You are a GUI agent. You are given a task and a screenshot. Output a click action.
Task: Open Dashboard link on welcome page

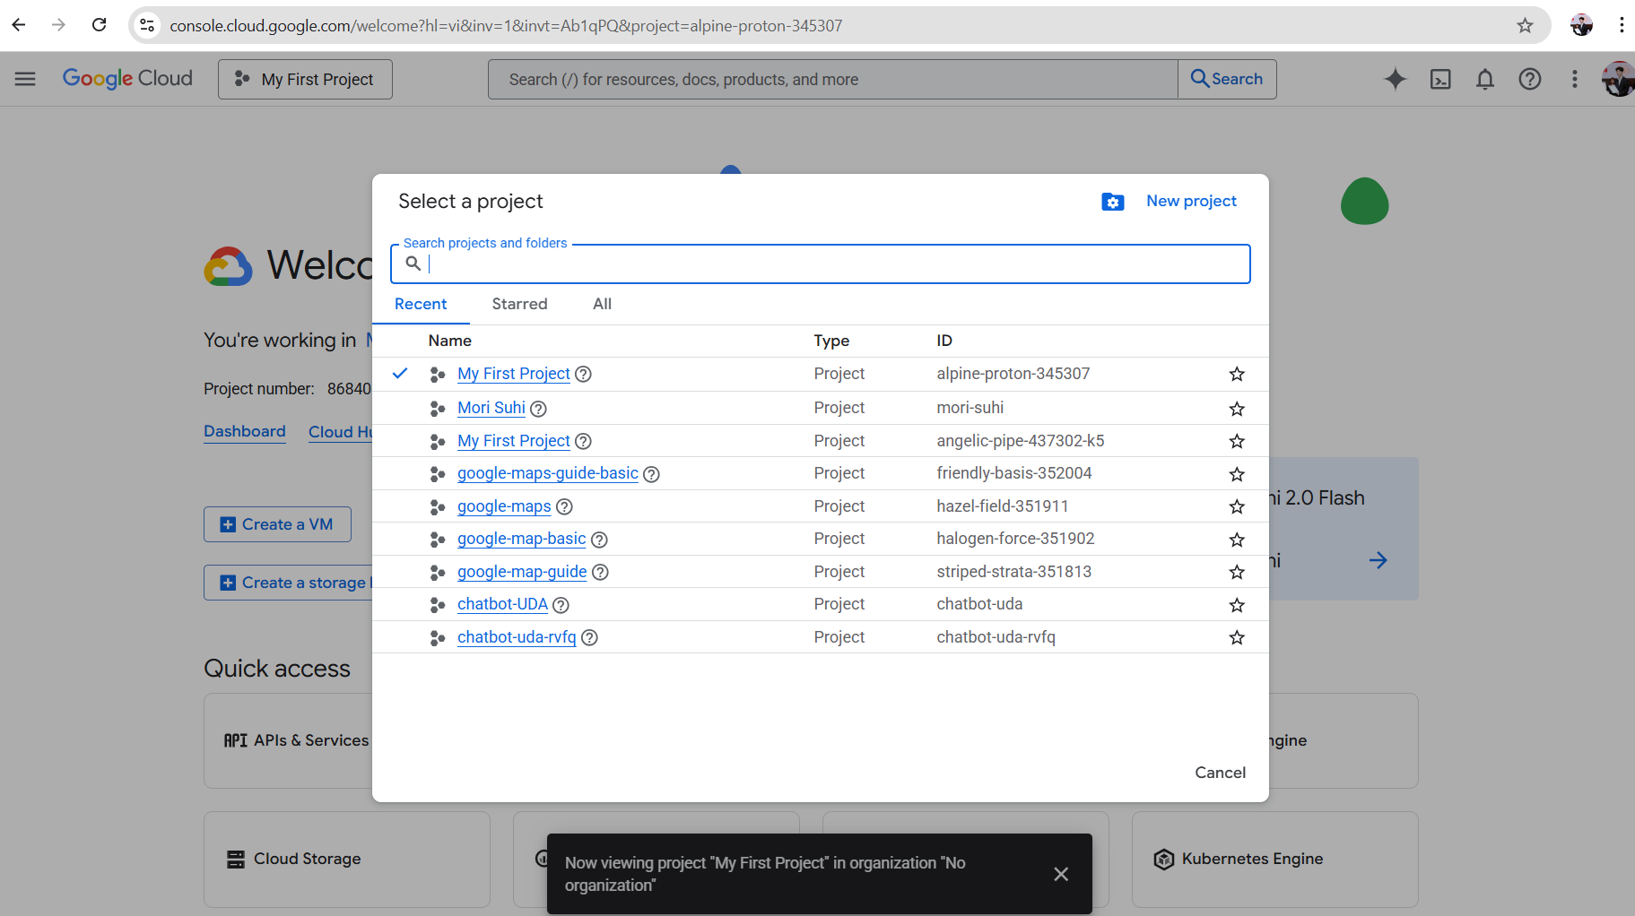(245, 431)
